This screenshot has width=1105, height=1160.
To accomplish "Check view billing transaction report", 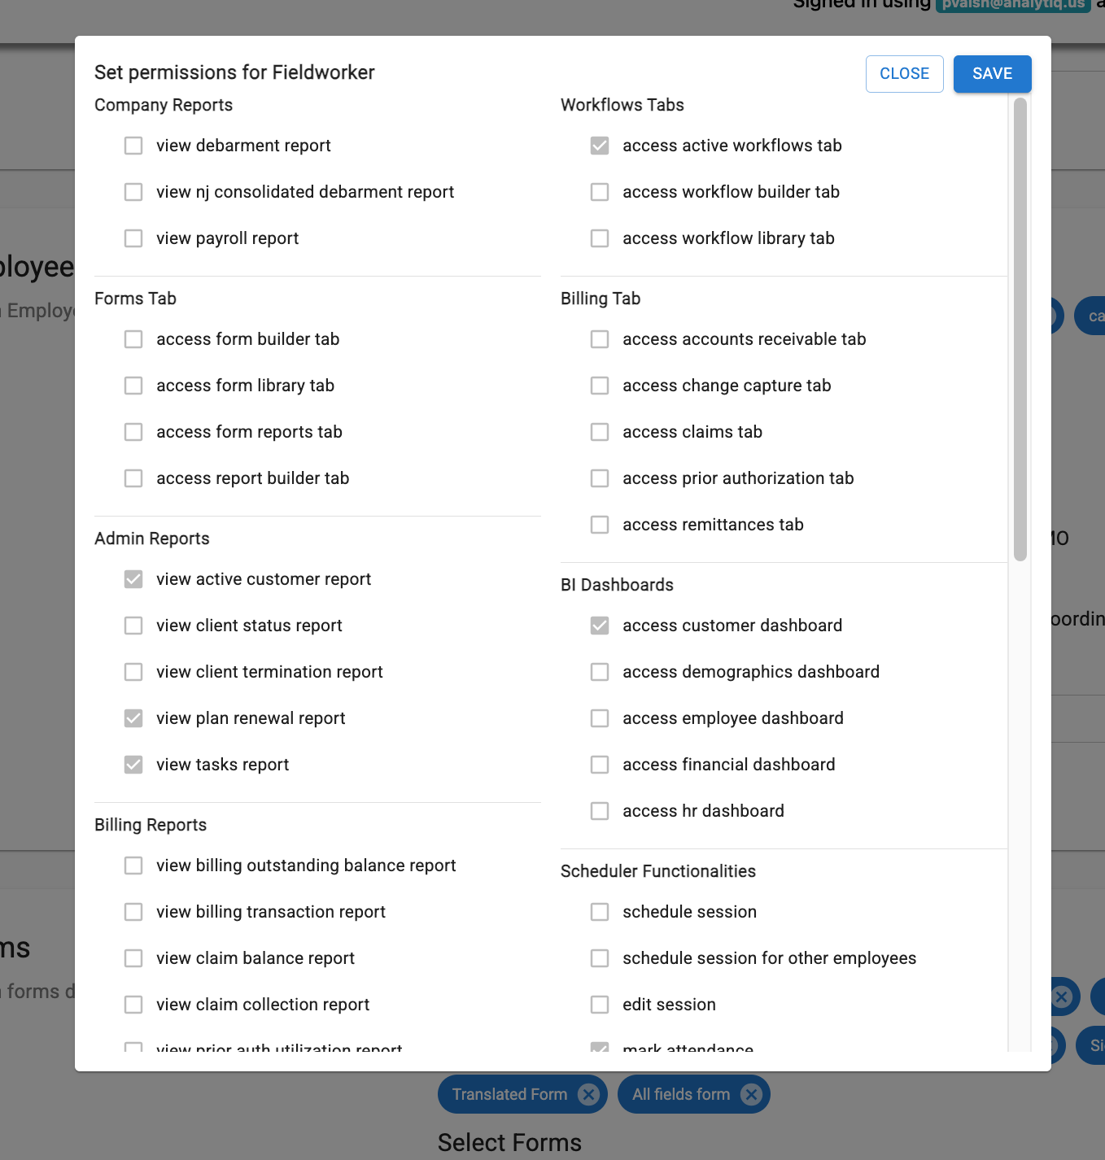I will coord(133,912).
